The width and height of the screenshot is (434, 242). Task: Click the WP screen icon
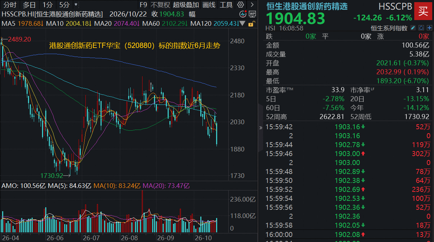[252, 14]
